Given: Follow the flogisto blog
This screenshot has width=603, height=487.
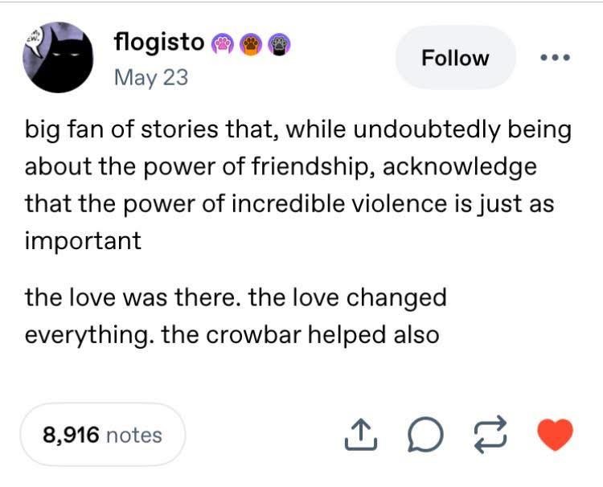Looking at the screenshot, I should click(x=455, y=58).
